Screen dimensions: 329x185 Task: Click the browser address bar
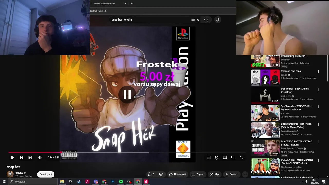[163, 11]
